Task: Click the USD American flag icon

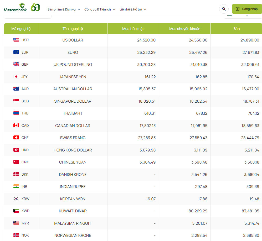Action: 16,40
